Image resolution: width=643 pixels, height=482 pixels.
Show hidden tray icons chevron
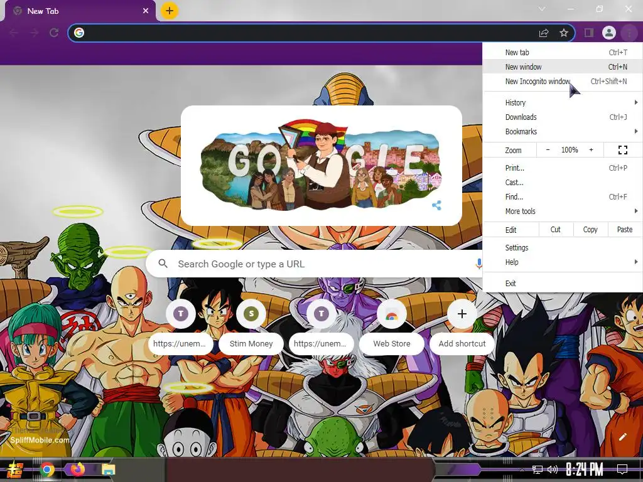click(522, 469)
